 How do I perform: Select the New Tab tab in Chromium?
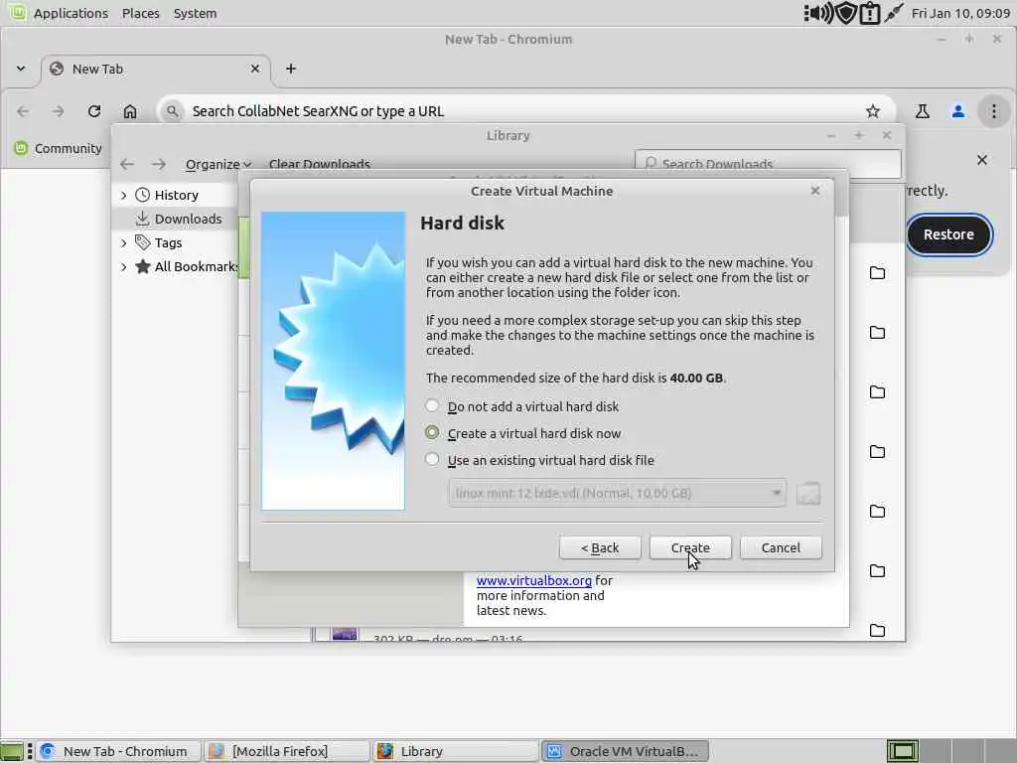(x=156, y=69)
